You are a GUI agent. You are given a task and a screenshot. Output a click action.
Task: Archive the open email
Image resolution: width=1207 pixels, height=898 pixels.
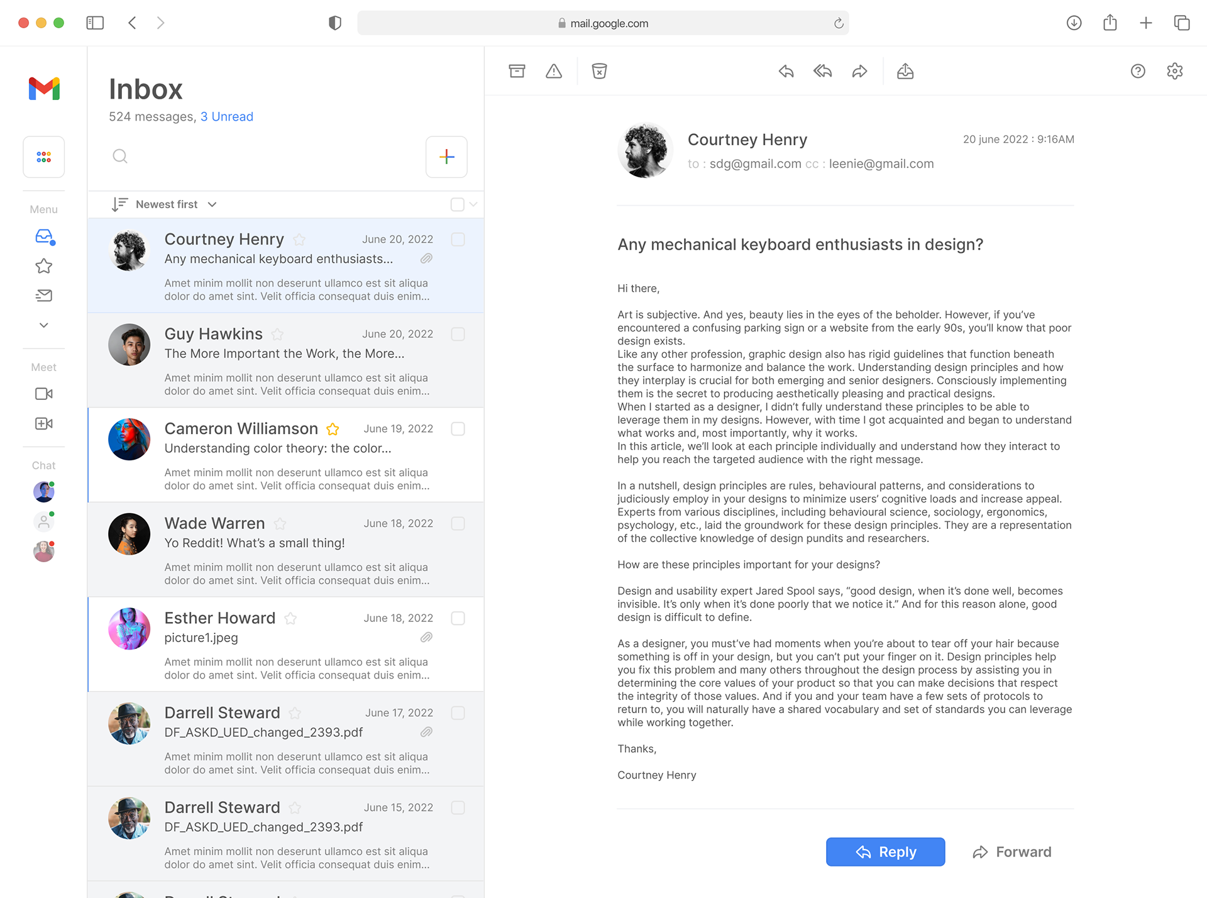(517, 71)
